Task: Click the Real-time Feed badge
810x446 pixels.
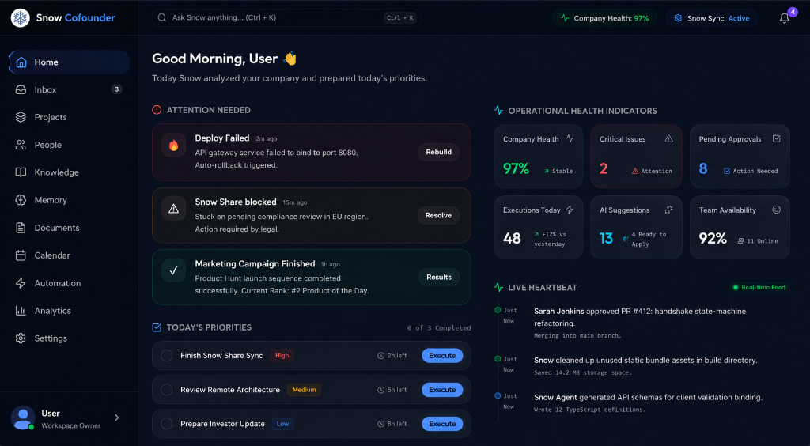Action: point(759,288)
